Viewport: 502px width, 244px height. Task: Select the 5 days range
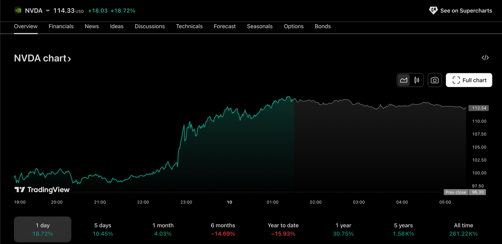click(103, 229)
